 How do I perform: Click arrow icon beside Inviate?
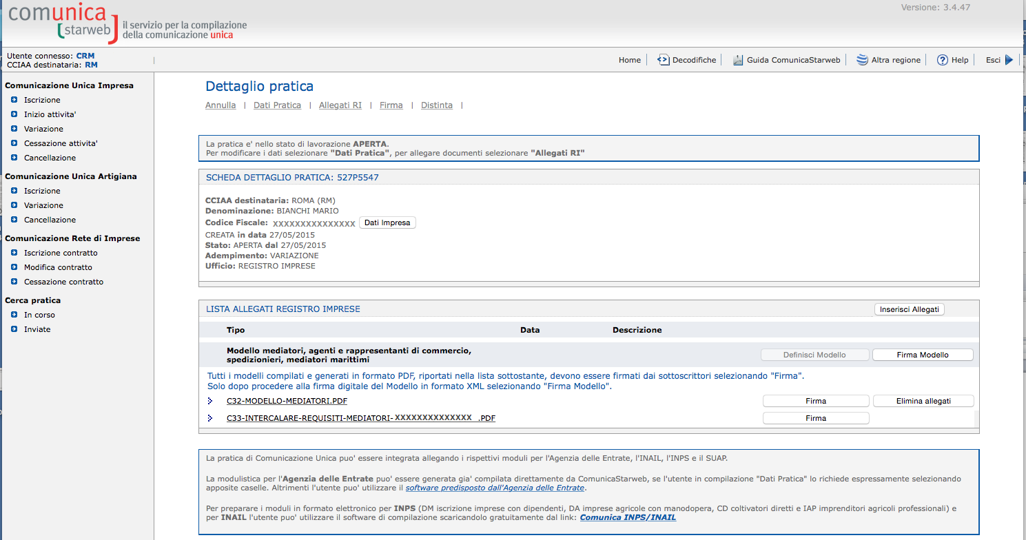(14, 329)
